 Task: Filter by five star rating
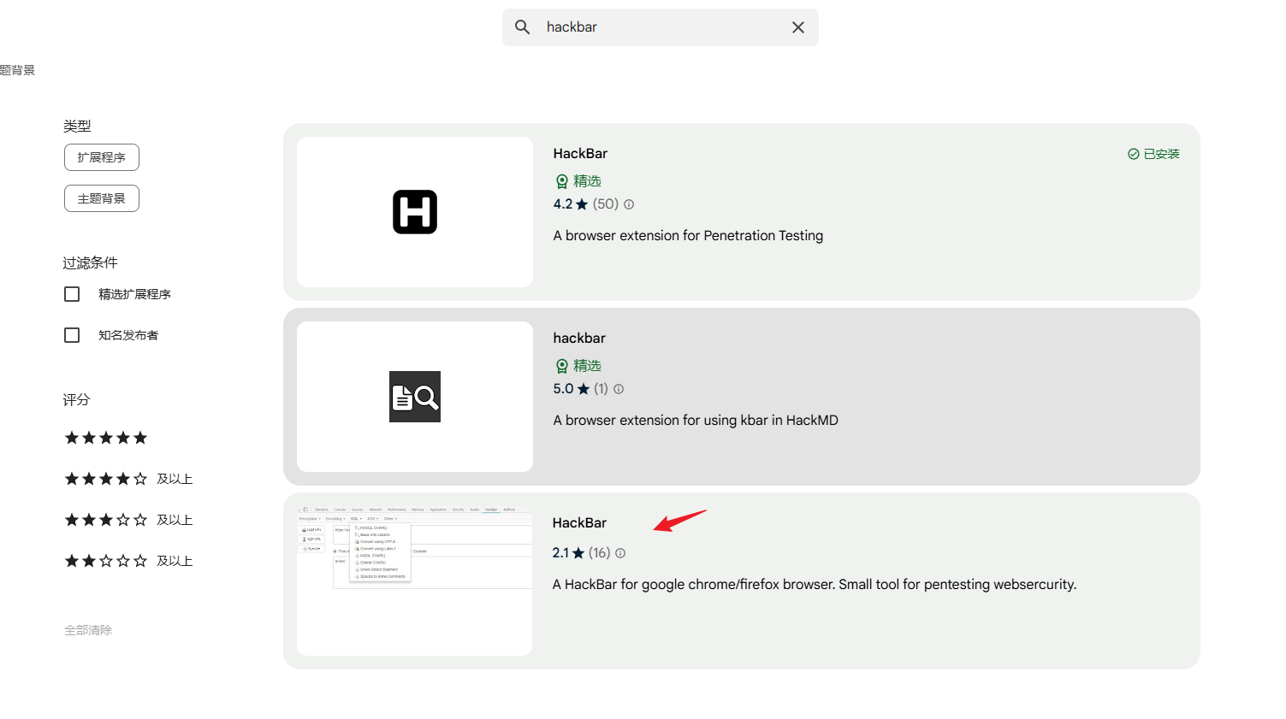click(106, 438)
